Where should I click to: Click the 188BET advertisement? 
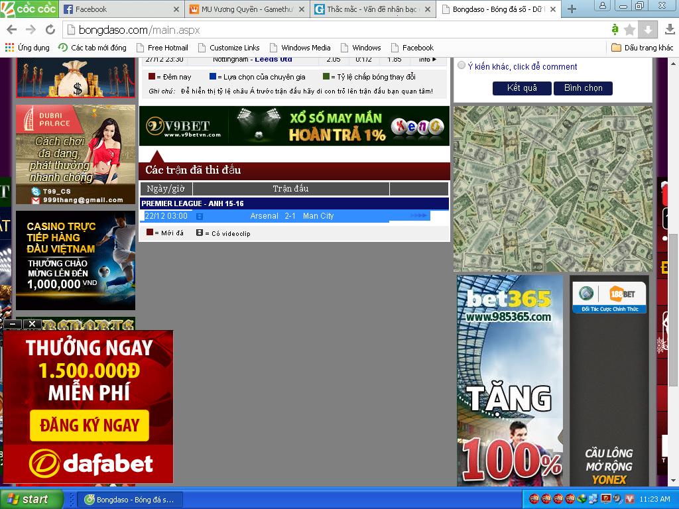coord(609,381)
